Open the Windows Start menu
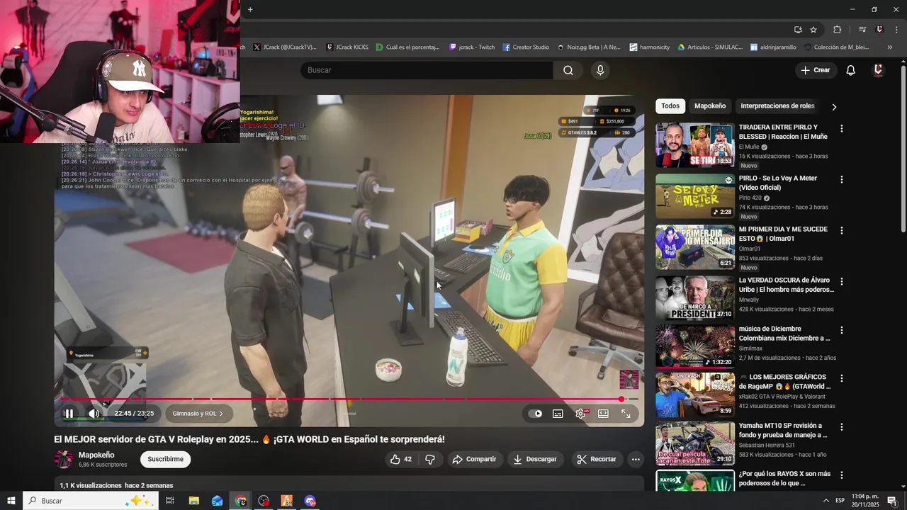907x510 pixels. coord(11,501)
